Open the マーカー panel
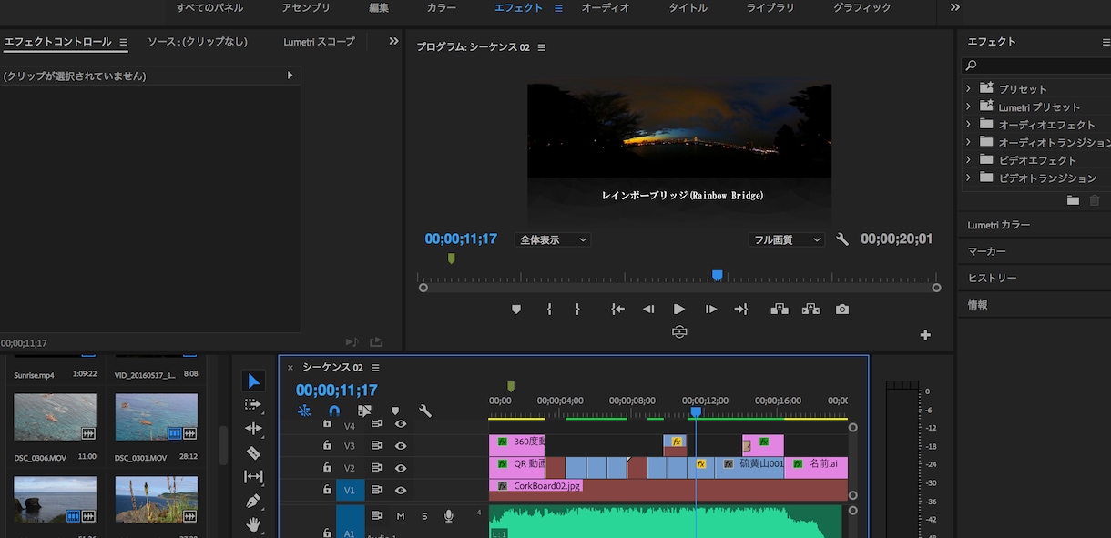Viewport: 1111px width, 538px height. coord(987,251)
